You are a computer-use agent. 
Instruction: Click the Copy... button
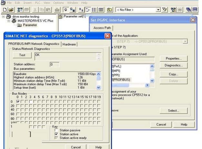(174, 74)
